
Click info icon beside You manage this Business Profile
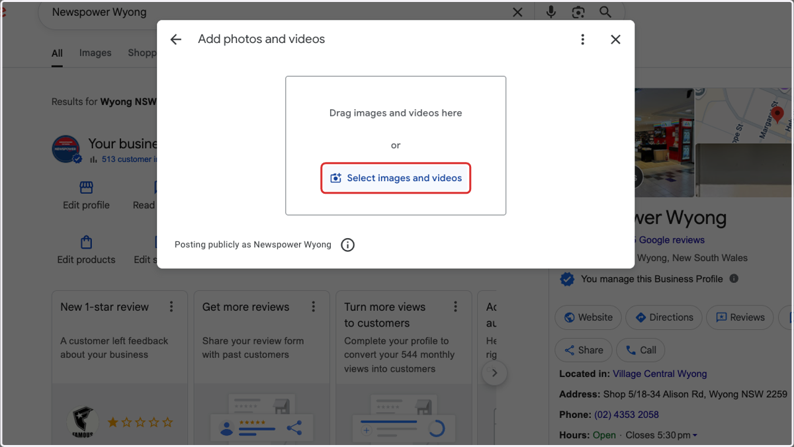pyautogui.click(x=734, y=278)
